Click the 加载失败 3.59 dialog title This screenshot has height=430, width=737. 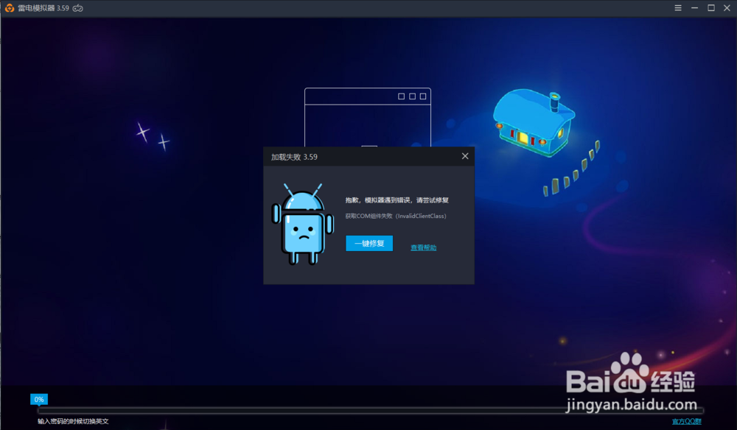click(x=294, y=157)
